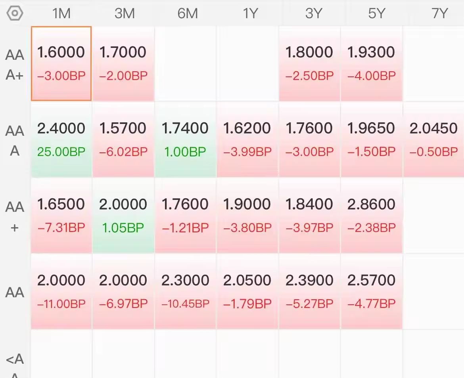
Task: Open the green 2.0000 cell with 1.05BP
Action: tap(123, 216)
